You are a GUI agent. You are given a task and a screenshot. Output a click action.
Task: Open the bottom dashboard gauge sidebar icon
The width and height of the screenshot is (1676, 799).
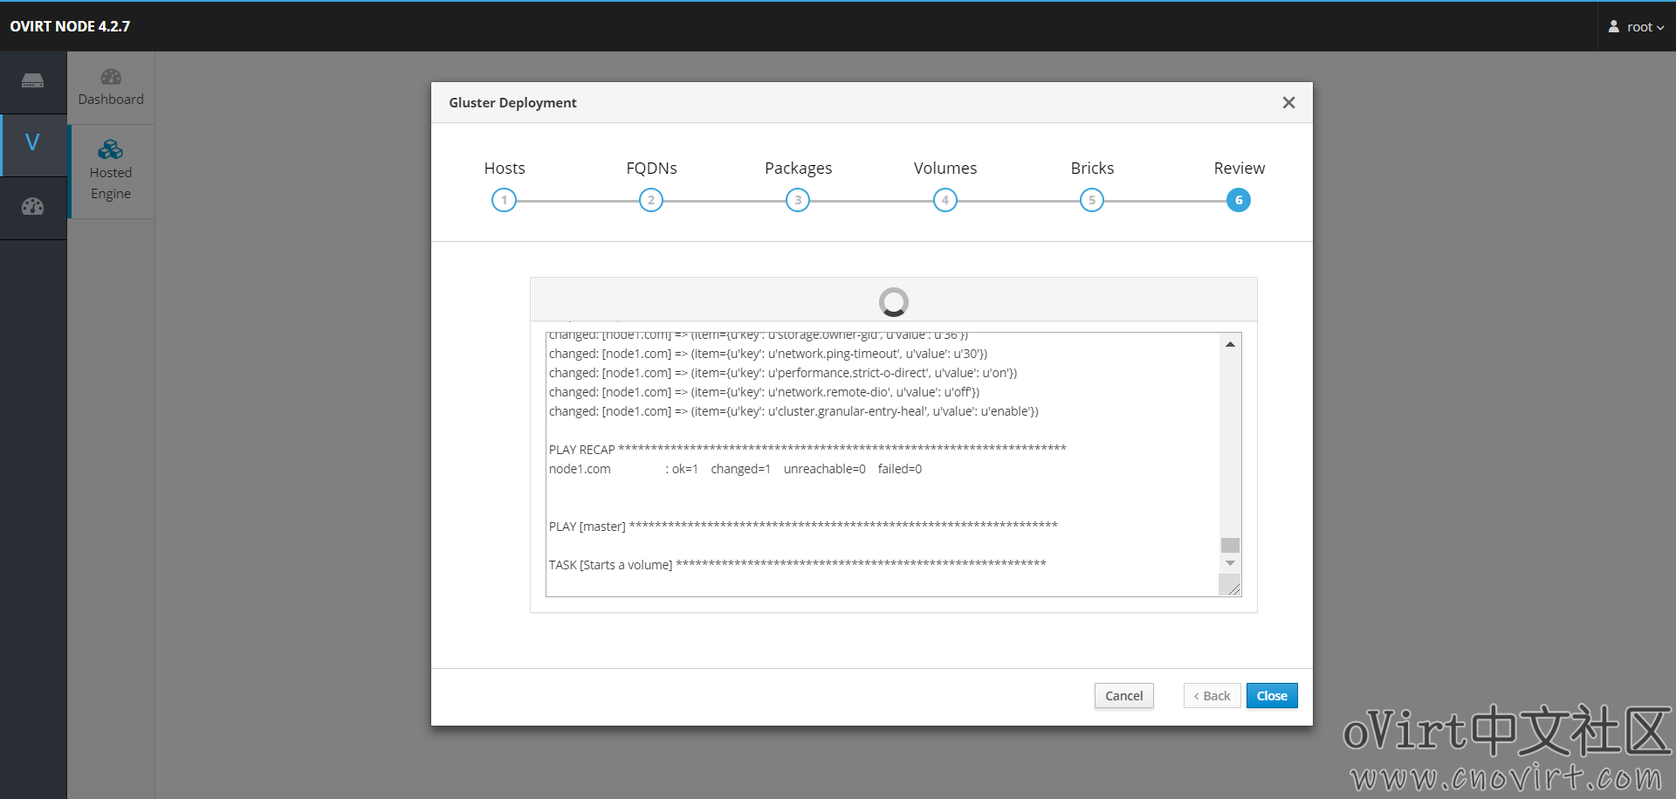[x=33, y=207]
